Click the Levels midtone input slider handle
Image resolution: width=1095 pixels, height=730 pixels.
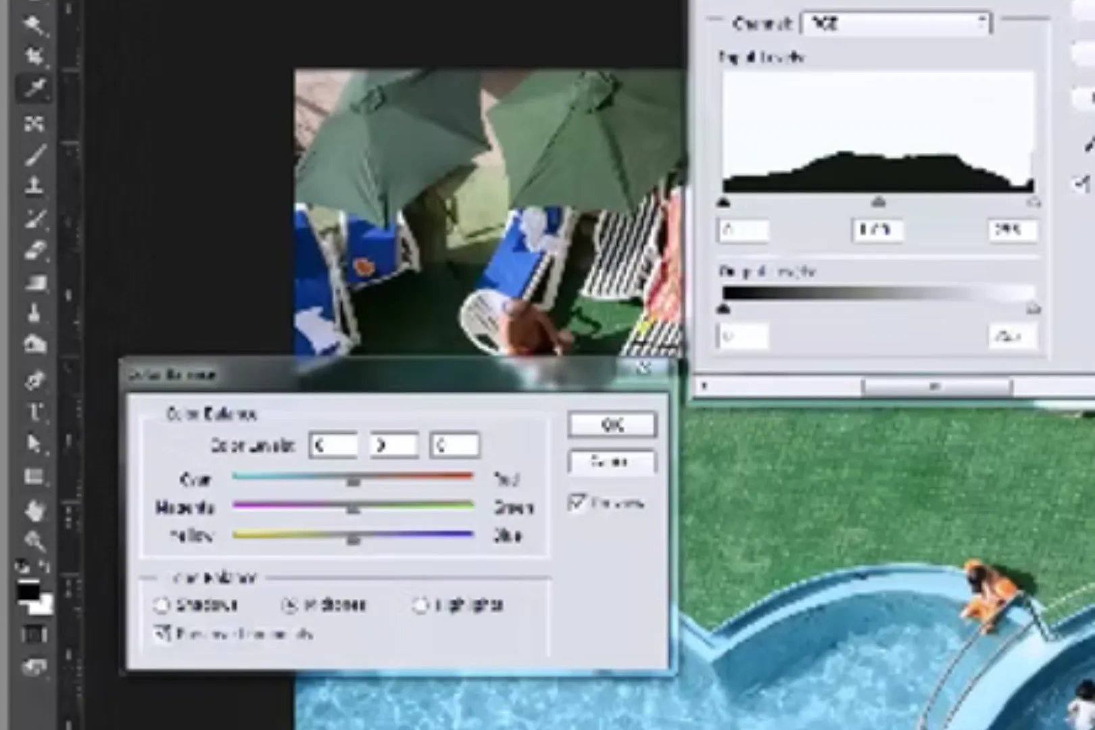pyautogui.click(x=878, y=202)
